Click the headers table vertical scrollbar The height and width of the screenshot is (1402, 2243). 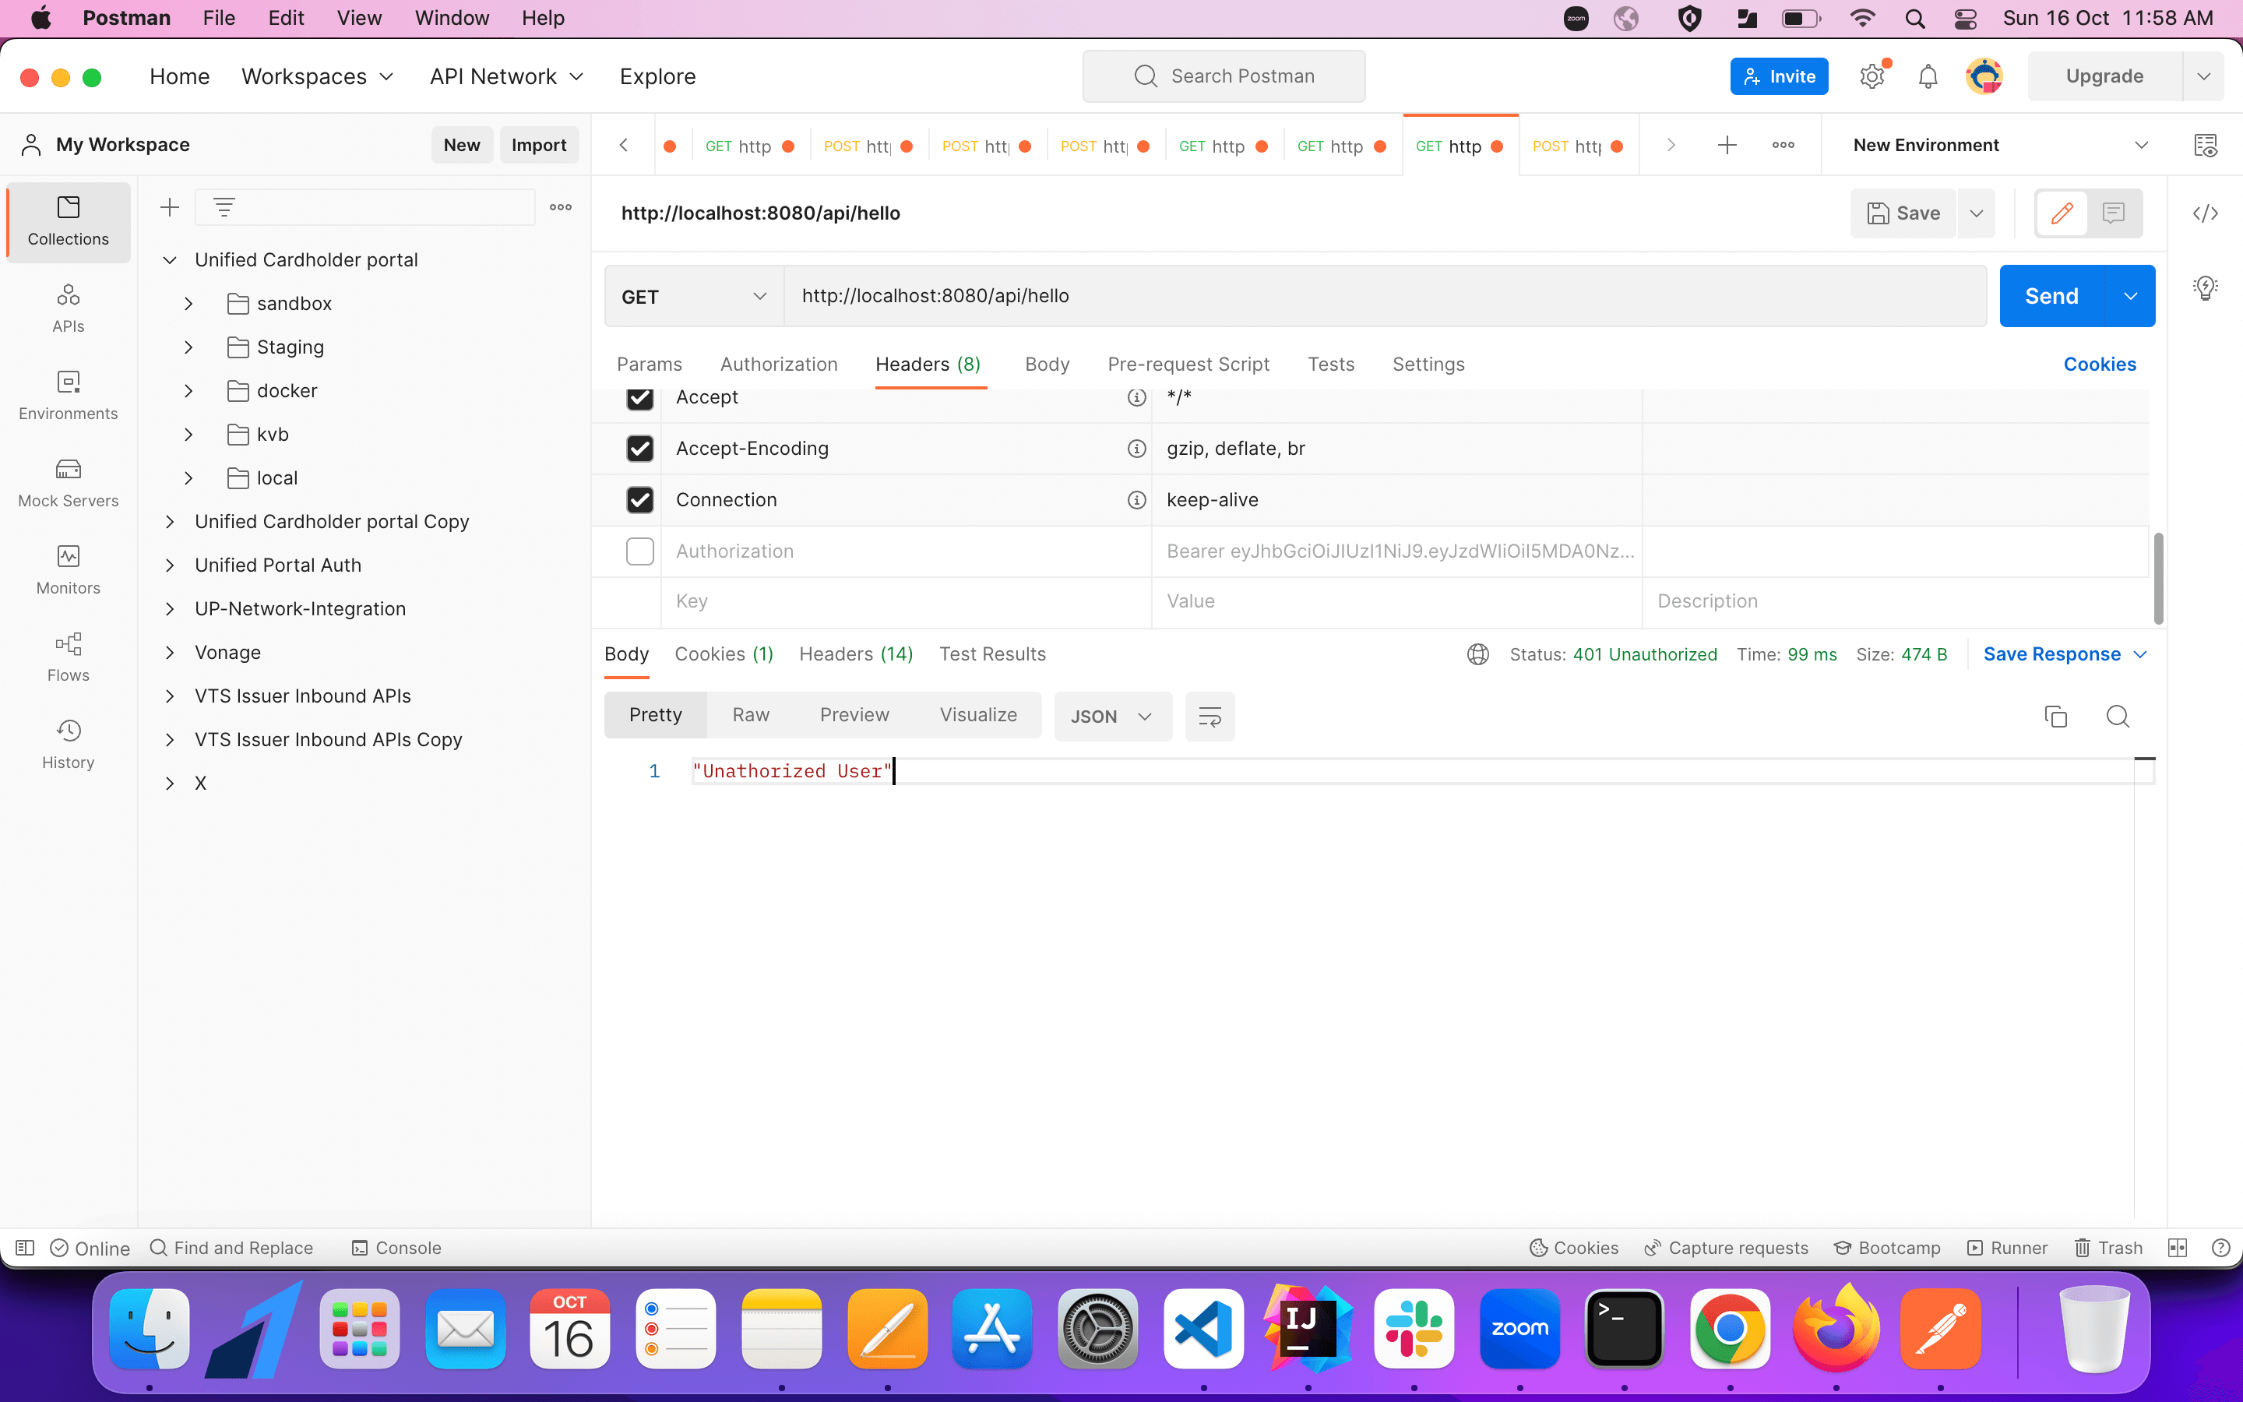point(2158,579)
